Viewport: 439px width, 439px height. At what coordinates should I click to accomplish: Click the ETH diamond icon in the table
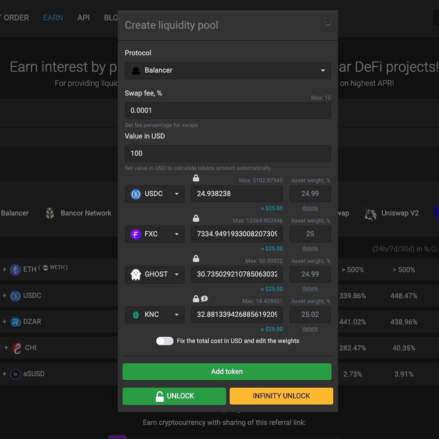click(x=15, y=270)
